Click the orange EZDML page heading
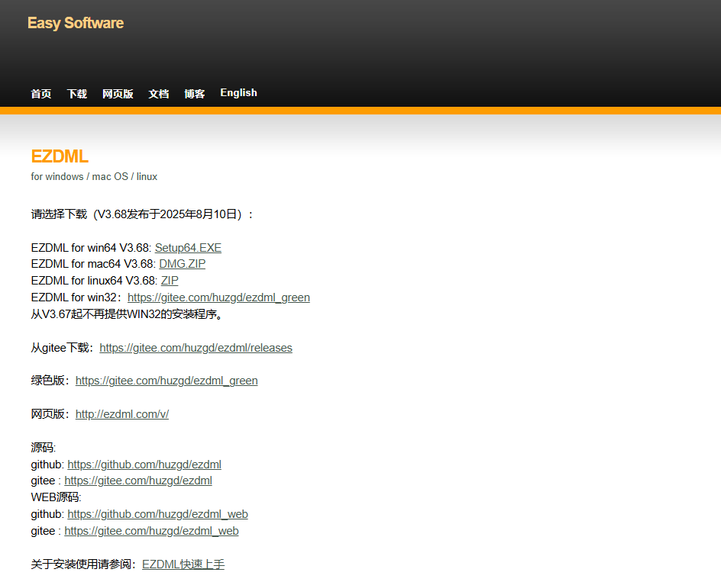The height and width of the screenshot is (582, 721). pyautogui.click(x=60, y=156)
